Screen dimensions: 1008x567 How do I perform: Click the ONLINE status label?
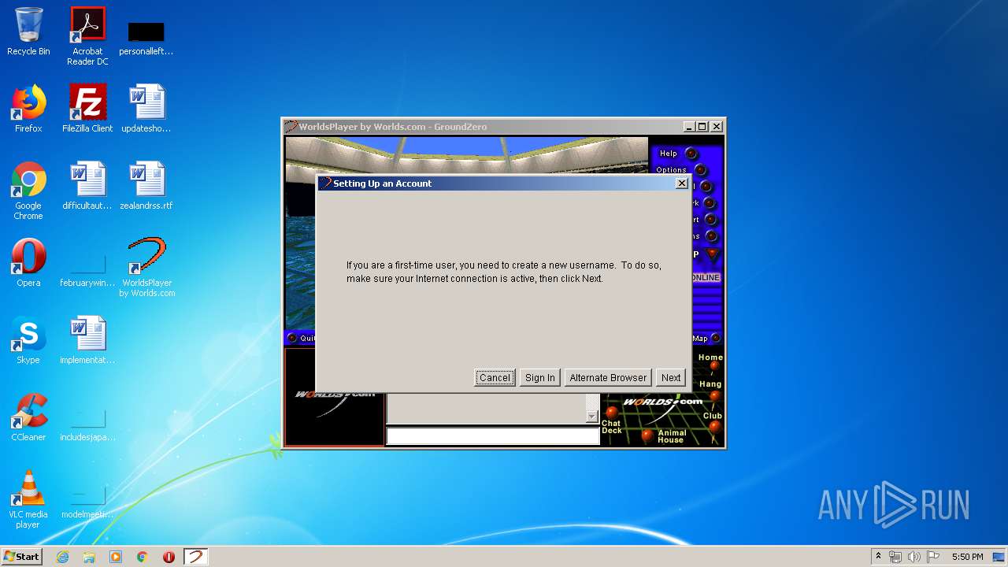(706, 278)
